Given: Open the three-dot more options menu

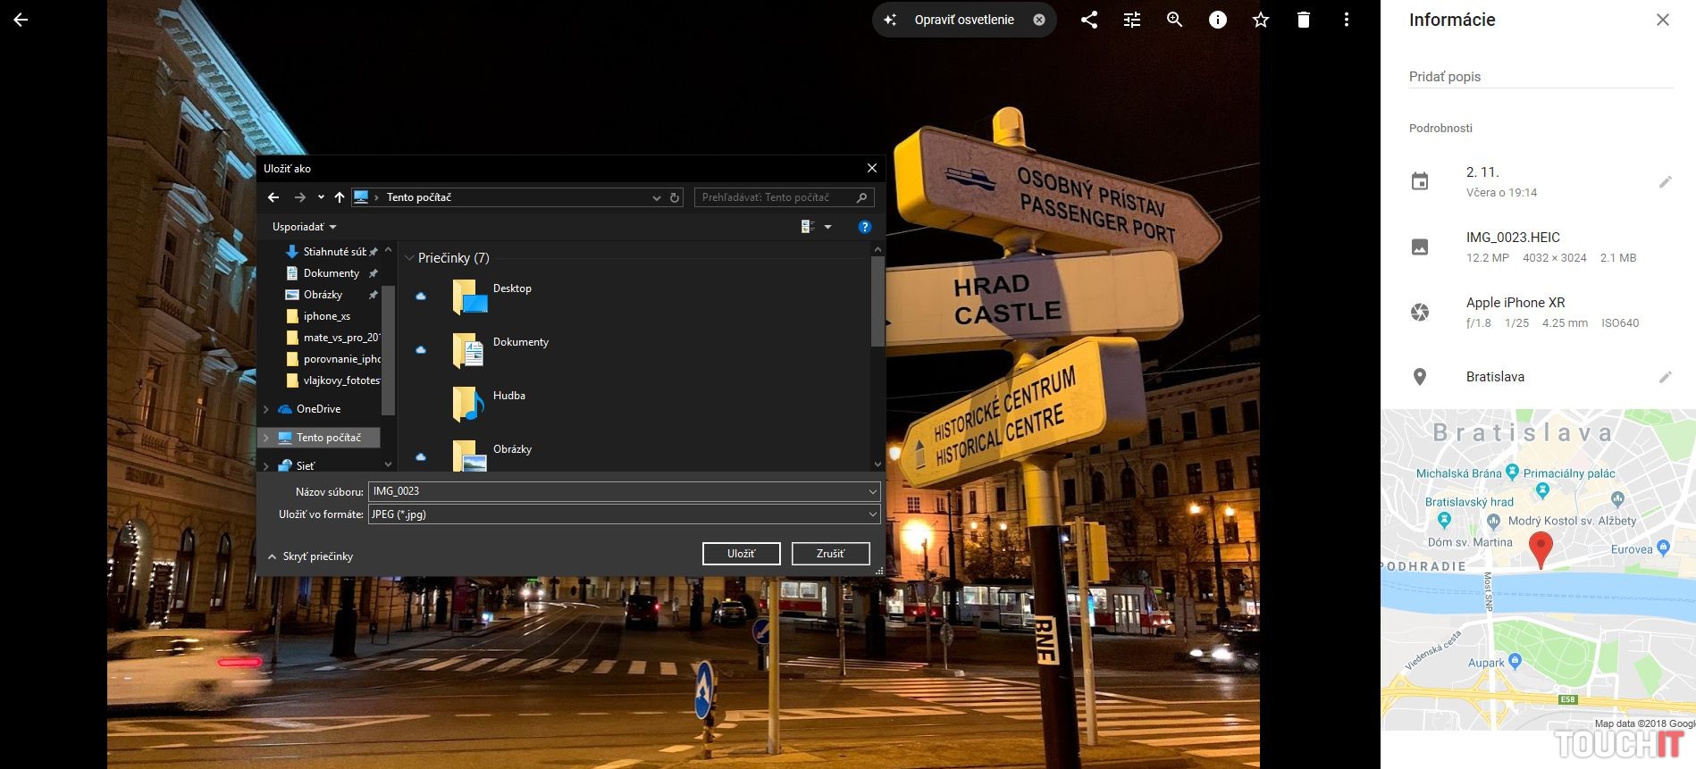Looking at the screenshot, I should tap(1346, 20).
